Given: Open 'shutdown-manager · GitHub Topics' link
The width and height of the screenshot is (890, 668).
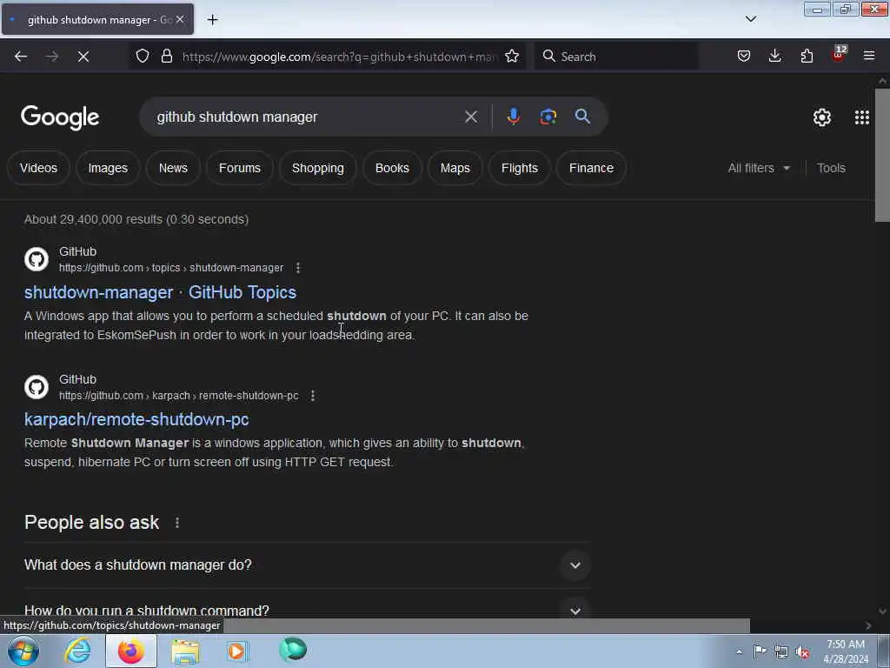Looking at the screenshot, I should point(160,292).
